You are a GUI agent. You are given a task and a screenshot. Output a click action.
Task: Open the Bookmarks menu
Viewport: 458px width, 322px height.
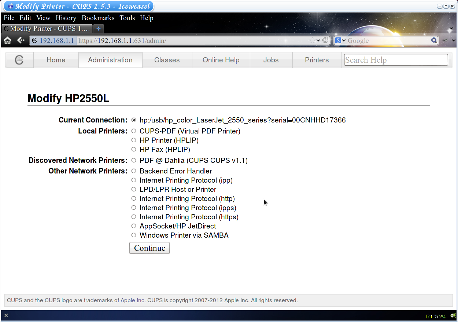(98, 18)
